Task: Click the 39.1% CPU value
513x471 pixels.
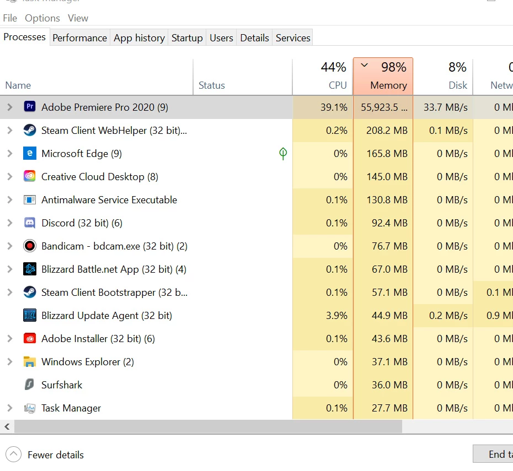Action: [334, 107]
